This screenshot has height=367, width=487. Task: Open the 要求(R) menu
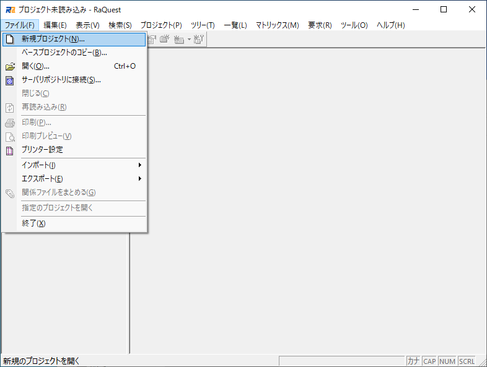320,25
